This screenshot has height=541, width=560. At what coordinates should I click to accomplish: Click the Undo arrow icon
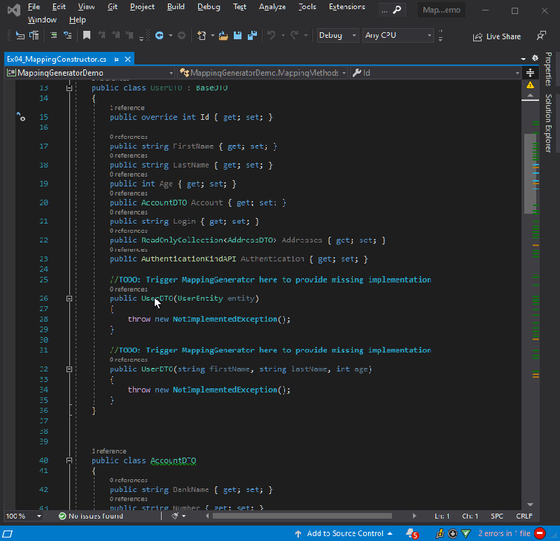269,35
